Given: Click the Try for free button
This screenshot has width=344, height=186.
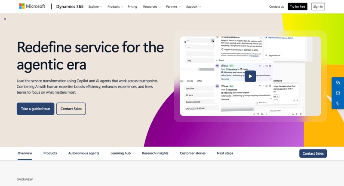Looking at the screenshot, I should coord(298,6).
